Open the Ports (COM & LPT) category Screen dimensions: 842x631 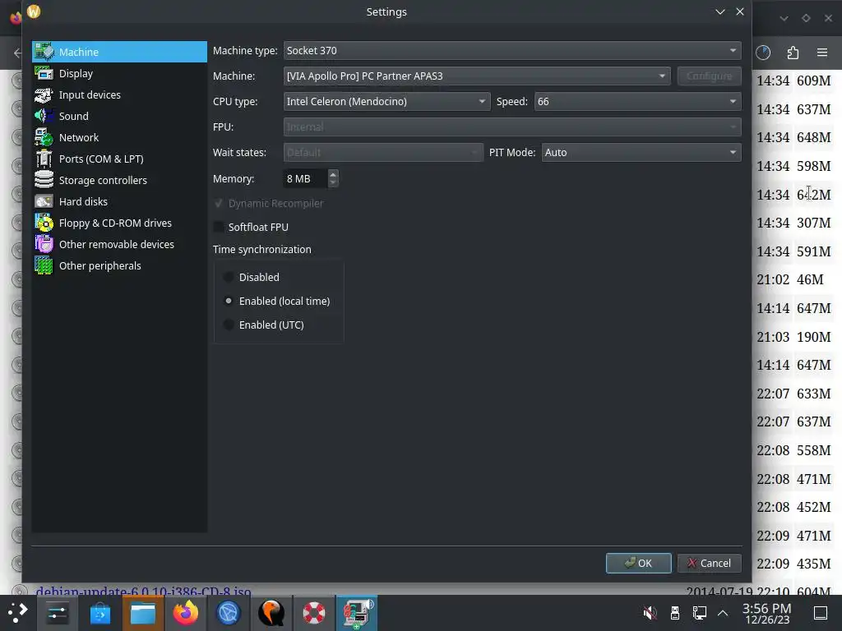119,159
